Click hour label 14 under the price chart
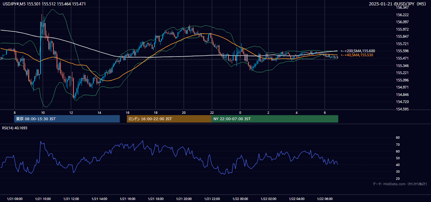The width and height of the screenshot is (431, 202). click(x=99, y=112)
